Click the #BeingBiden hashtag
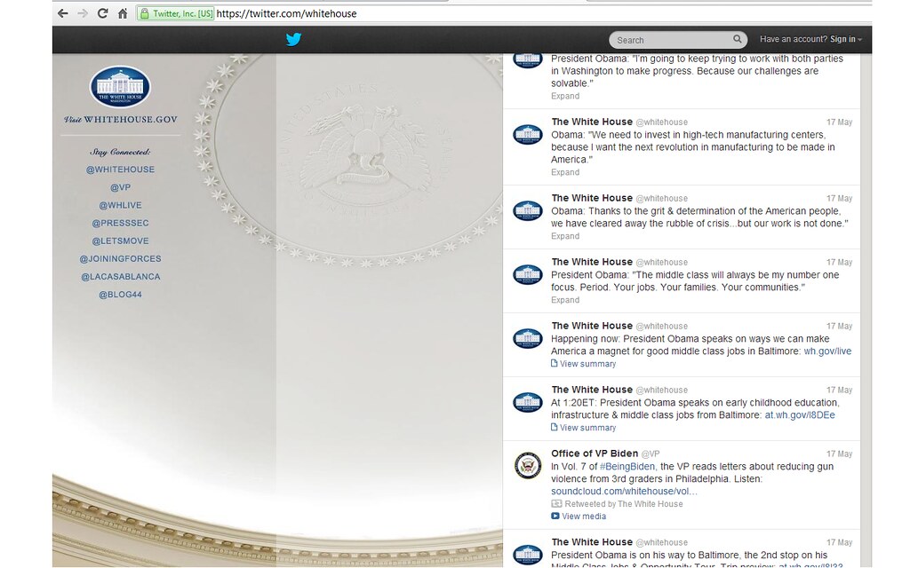 pyautogui.click(x=627, y=467)
